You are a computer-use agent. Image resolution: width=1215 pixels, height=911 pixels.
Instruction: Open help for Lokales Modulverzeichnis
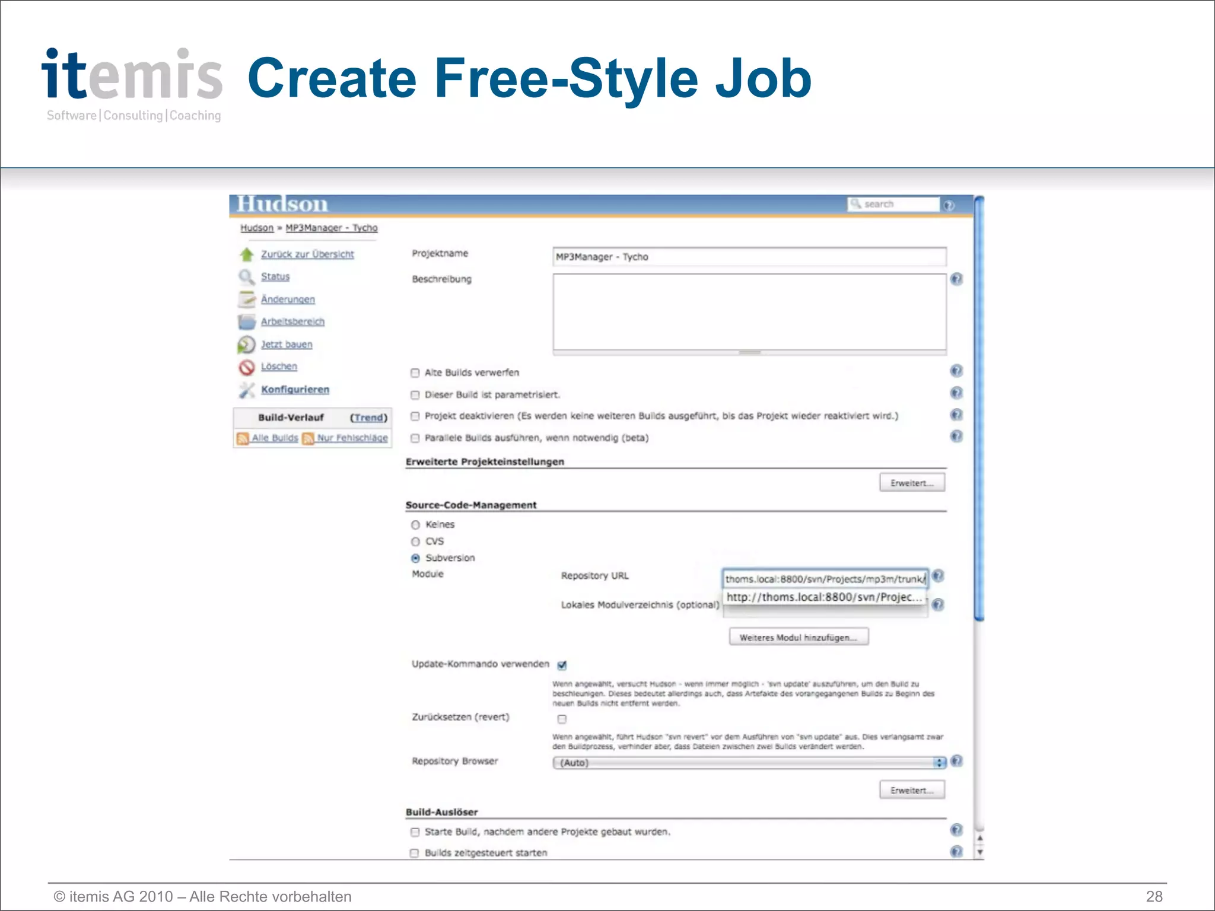pyautogui.click(x=938, y=604)
